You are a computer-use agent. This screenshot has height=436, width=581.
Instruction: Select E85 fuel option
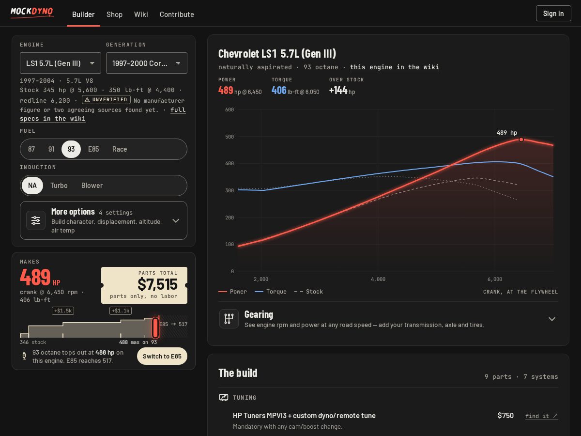[x=93, y=149]
